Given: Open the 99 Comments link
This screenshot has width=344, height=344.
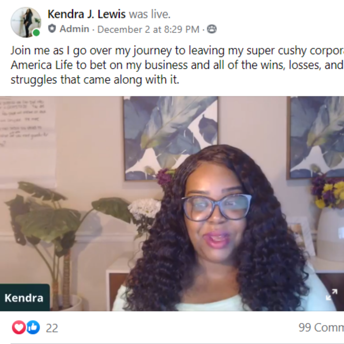Looking at the screenshot, I should pyautogui.click(x=321, y=327).
